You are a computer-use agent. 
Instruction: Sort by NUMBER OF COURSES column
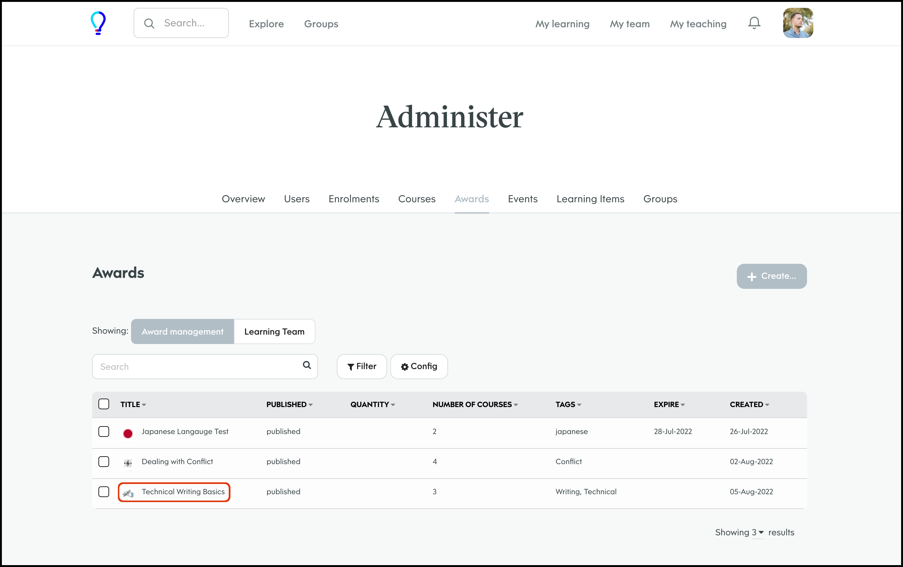pyautogui.click(x=475, y=405)
